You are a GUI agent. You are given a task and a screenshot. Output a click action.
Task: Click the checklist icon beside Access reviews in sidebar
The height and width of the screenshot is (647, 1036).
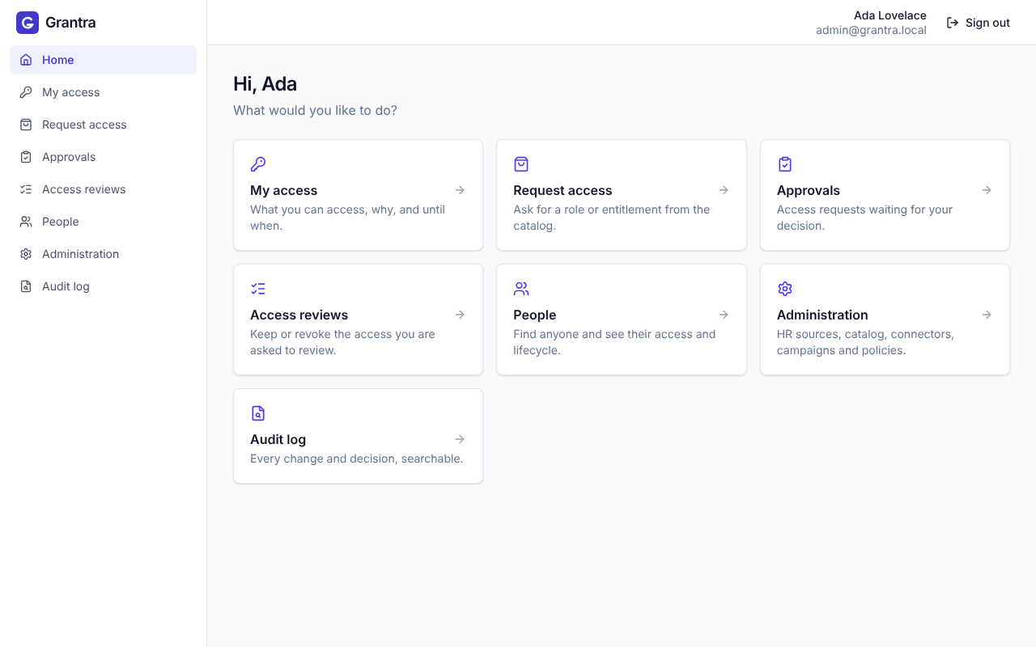pyautogui.click(x=26, y=189)
